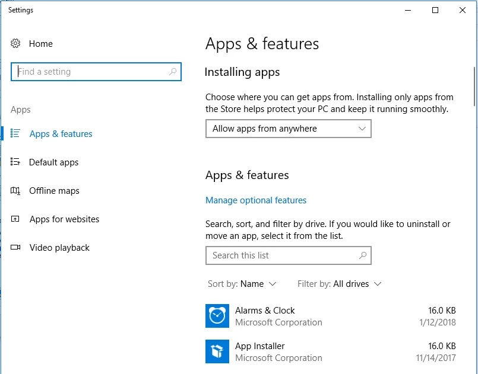
Task: Click the Video playback camera icon
Action: click(16, 248)
